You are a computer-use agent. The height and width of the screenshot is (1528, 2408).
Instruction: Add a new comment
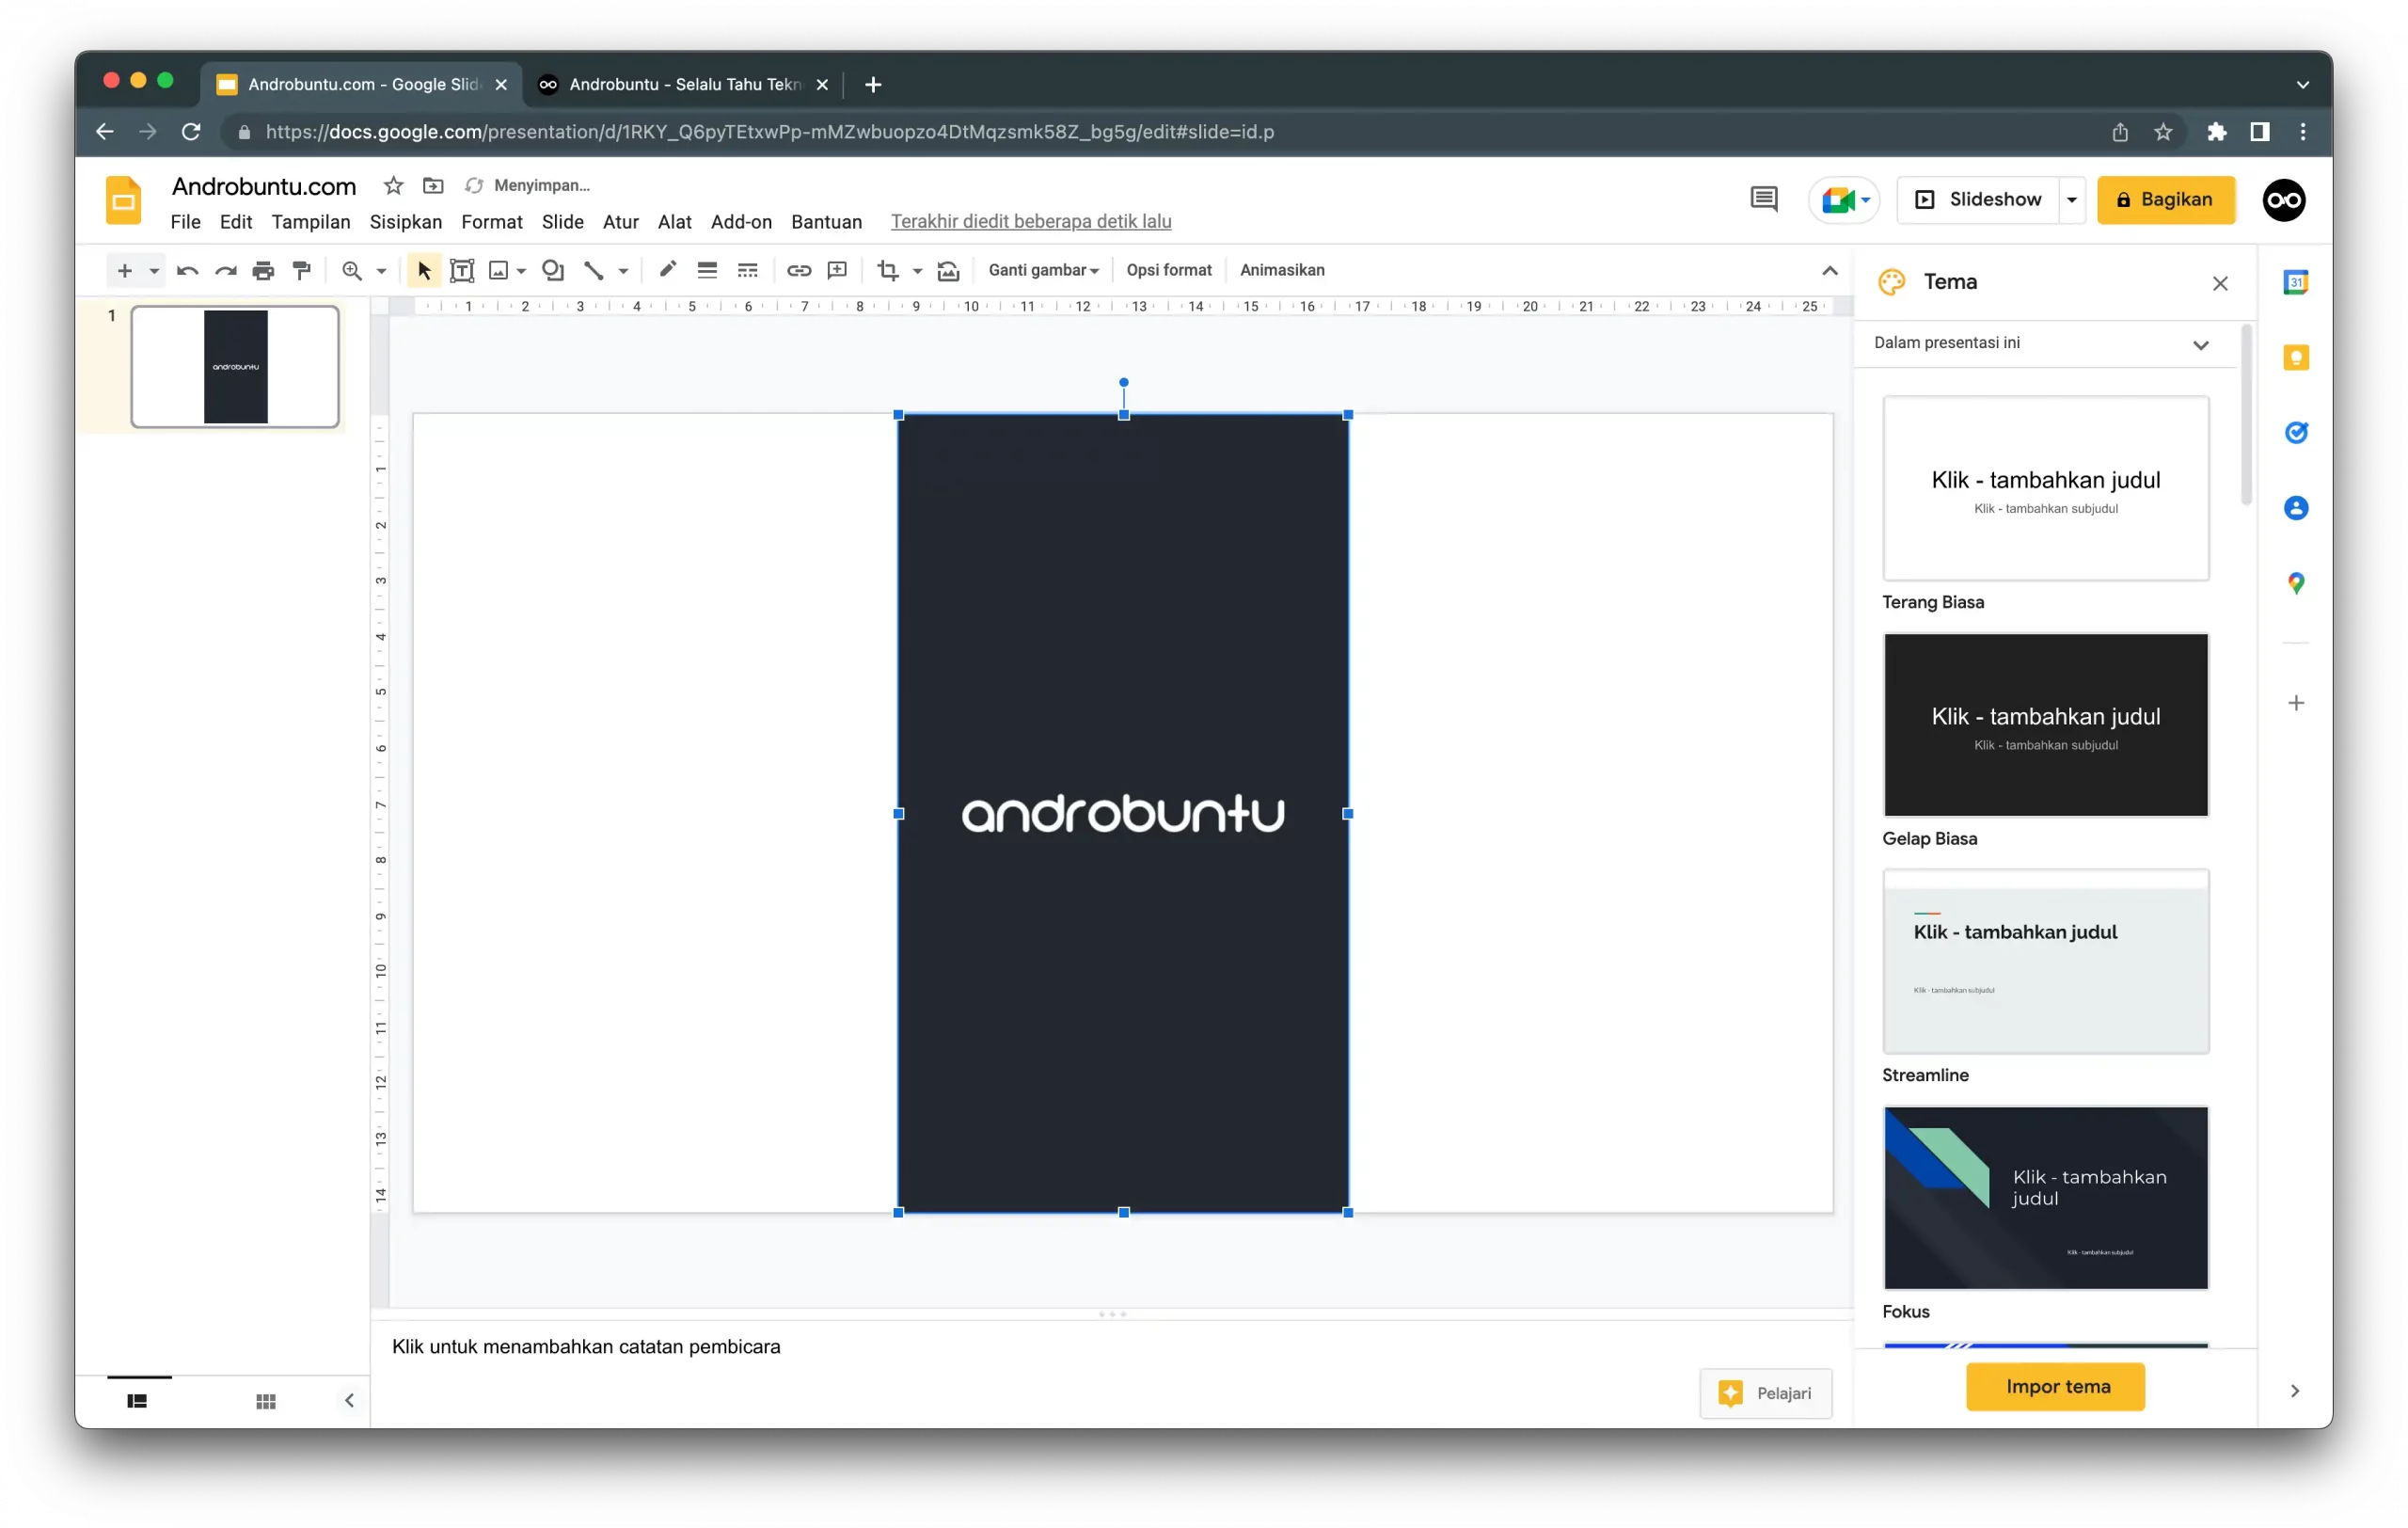(837, 270)
